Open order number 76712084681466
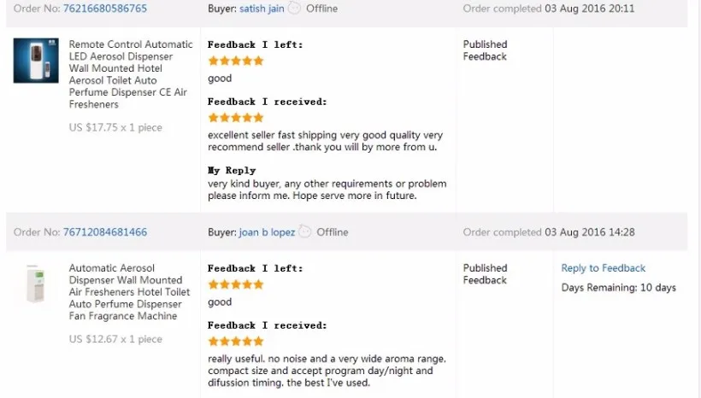The image size is (701, 398). coord(104,232)
